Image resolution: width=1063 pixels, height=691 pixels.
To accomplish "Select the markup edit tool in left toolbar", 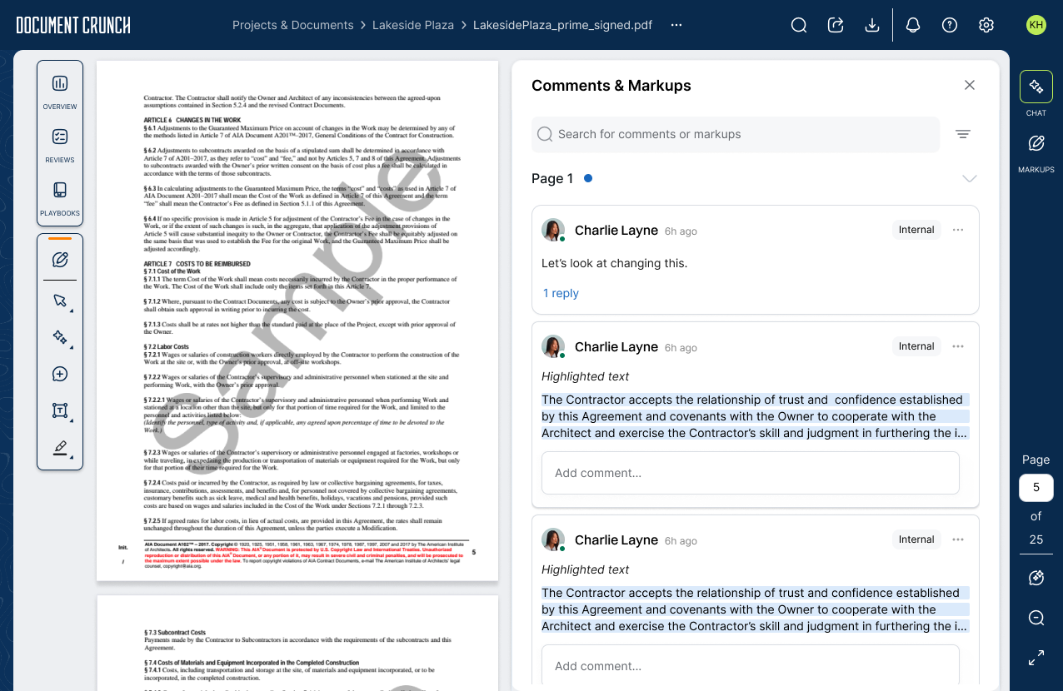I will pyautogui.click(x=60, y=260).
